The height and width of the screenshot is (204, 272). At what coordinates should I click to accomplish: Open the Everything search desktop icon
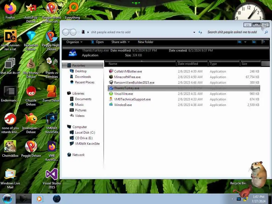73,11
